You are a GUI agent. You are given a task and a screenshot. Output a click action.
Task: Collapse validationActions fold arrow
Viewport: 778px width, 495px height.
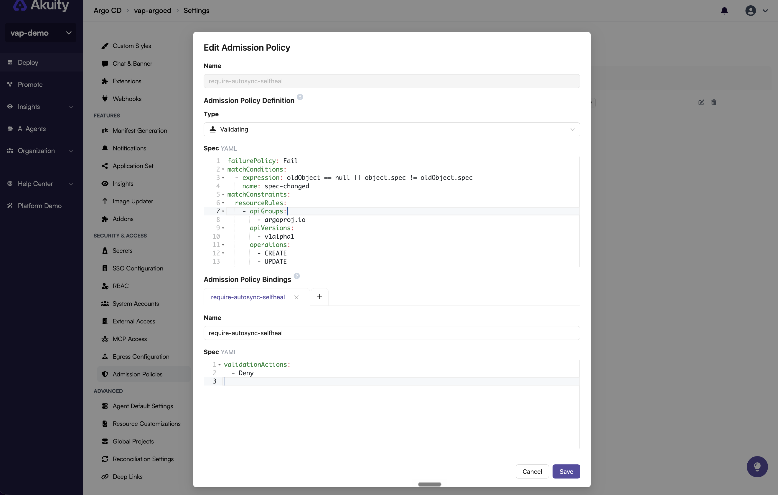tap(219, 365)
